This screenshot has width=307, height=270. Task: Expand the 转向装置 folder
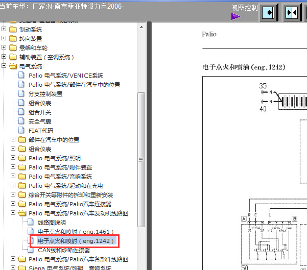tap(4, 38)
